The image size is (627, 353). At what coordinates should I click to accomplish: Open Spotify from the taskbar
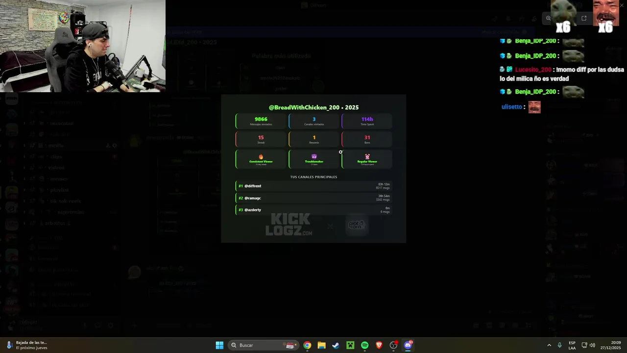[364, 345]
